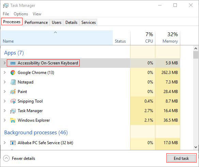This screenshot has height=167, width=199.
Task: Minimize the Task Manager window
Action: [x=160, y=5]
